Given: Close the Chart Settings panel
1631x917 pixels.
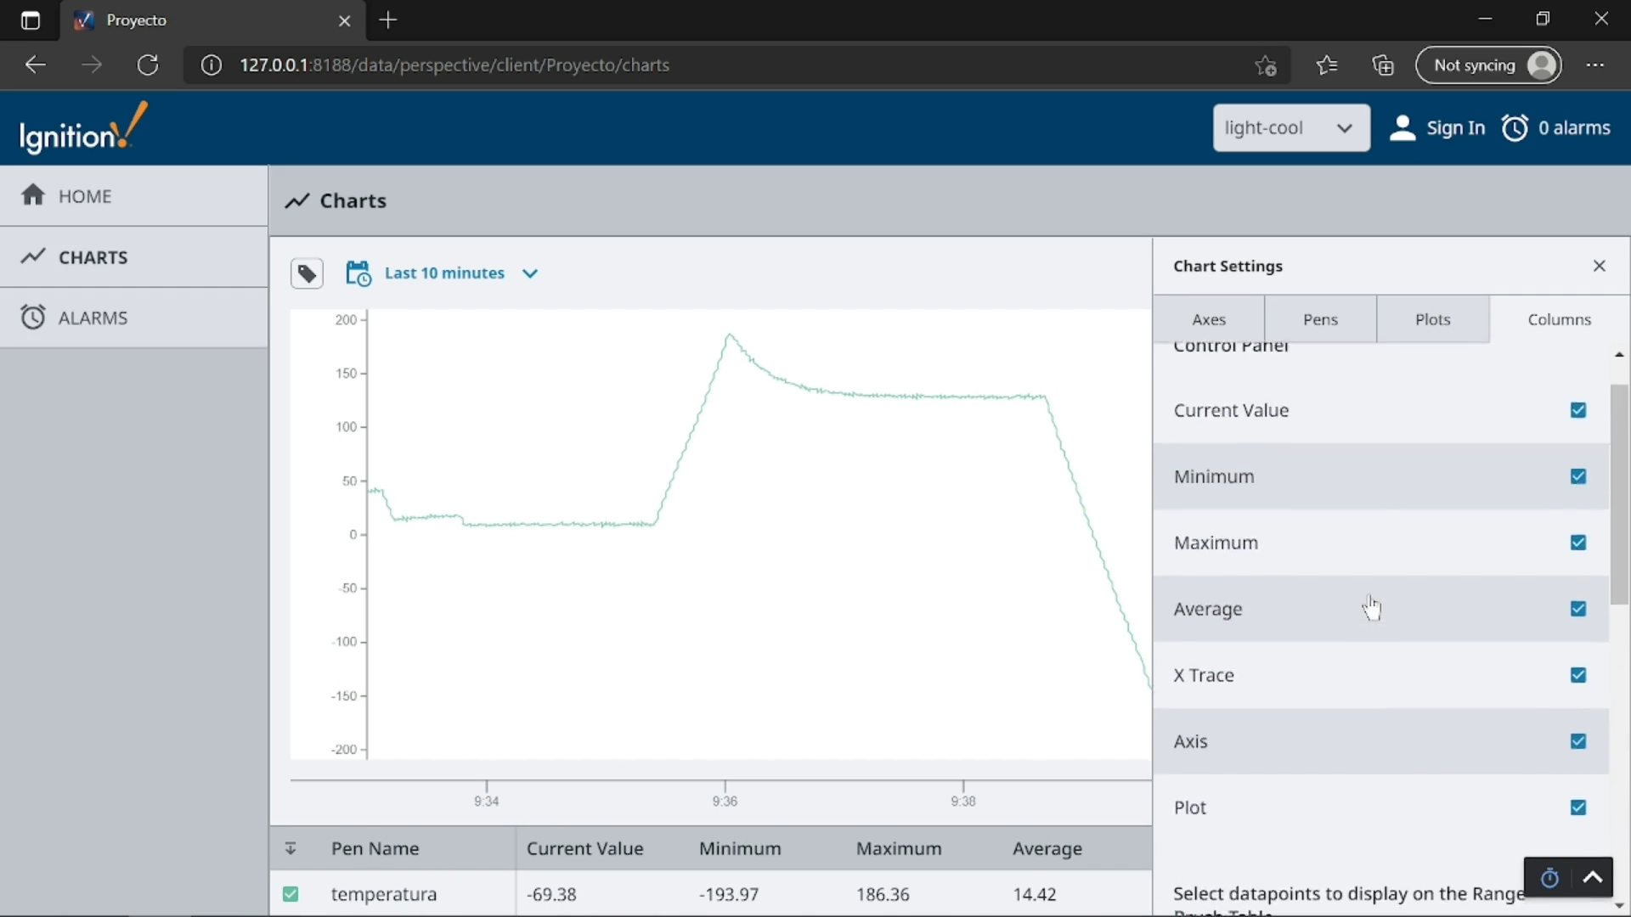Looking at the screenshot, I should [x=1600, y=266].
